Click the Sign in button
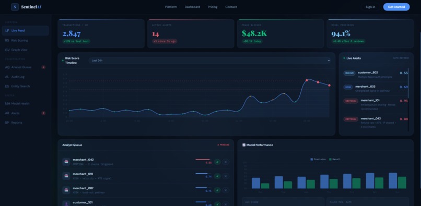This screenshot has width=421, height=206. (x=370, y=7)
